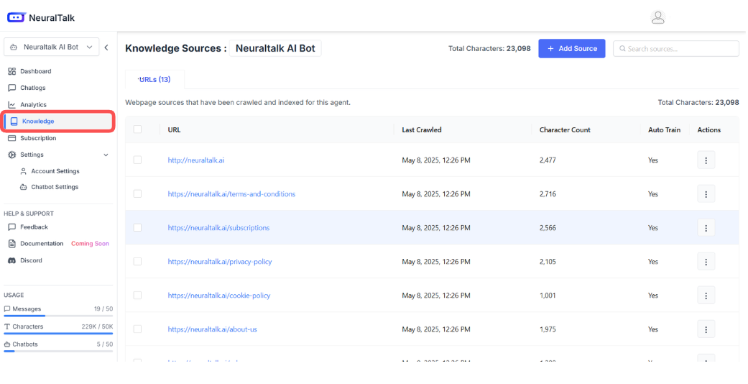Click the Character Count column header
748x384 pixels.
click(565, 130)
